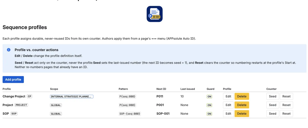Click the GLOBAL scope tag in Project row

tap(56, 105)
